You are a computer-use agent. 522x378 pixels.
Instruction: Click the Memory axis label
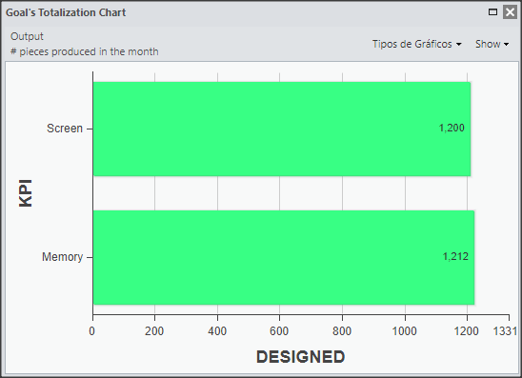62,257
